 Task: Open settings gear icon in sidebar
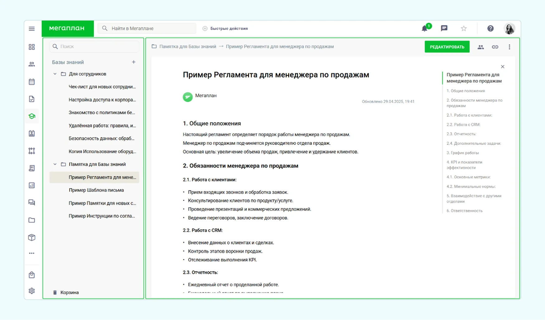click(x=32, y=291)
